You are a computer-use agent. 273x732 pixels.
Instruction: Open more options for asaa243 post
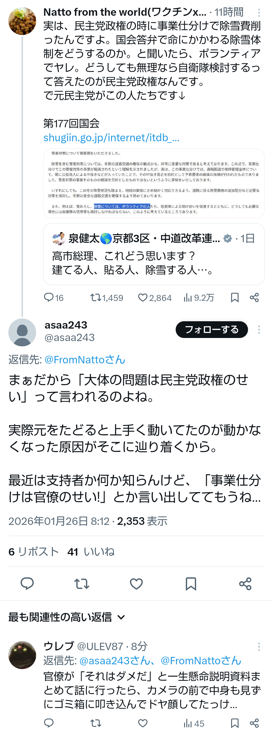[x=259, y=330]
